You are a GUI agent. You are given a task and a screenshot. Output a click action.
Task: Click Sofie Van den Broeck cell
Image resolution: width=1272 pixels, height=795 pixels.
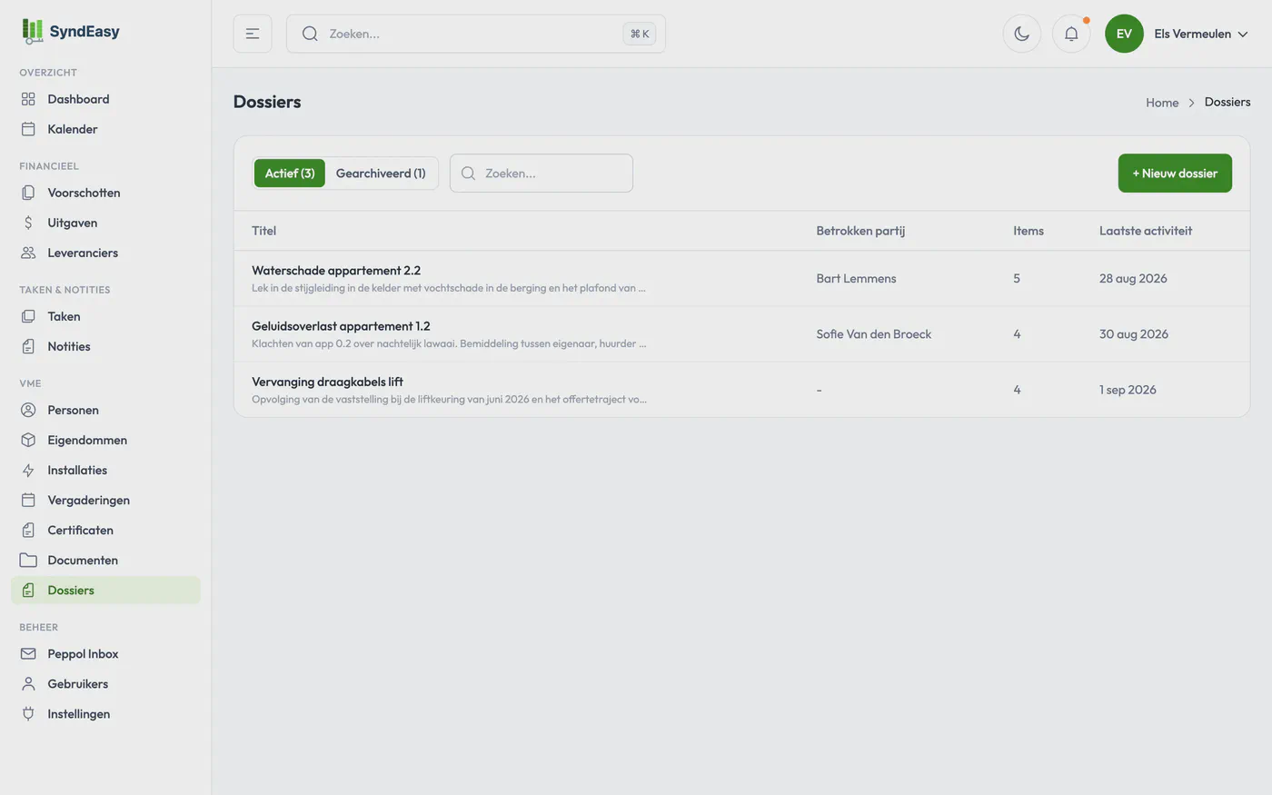874,333
